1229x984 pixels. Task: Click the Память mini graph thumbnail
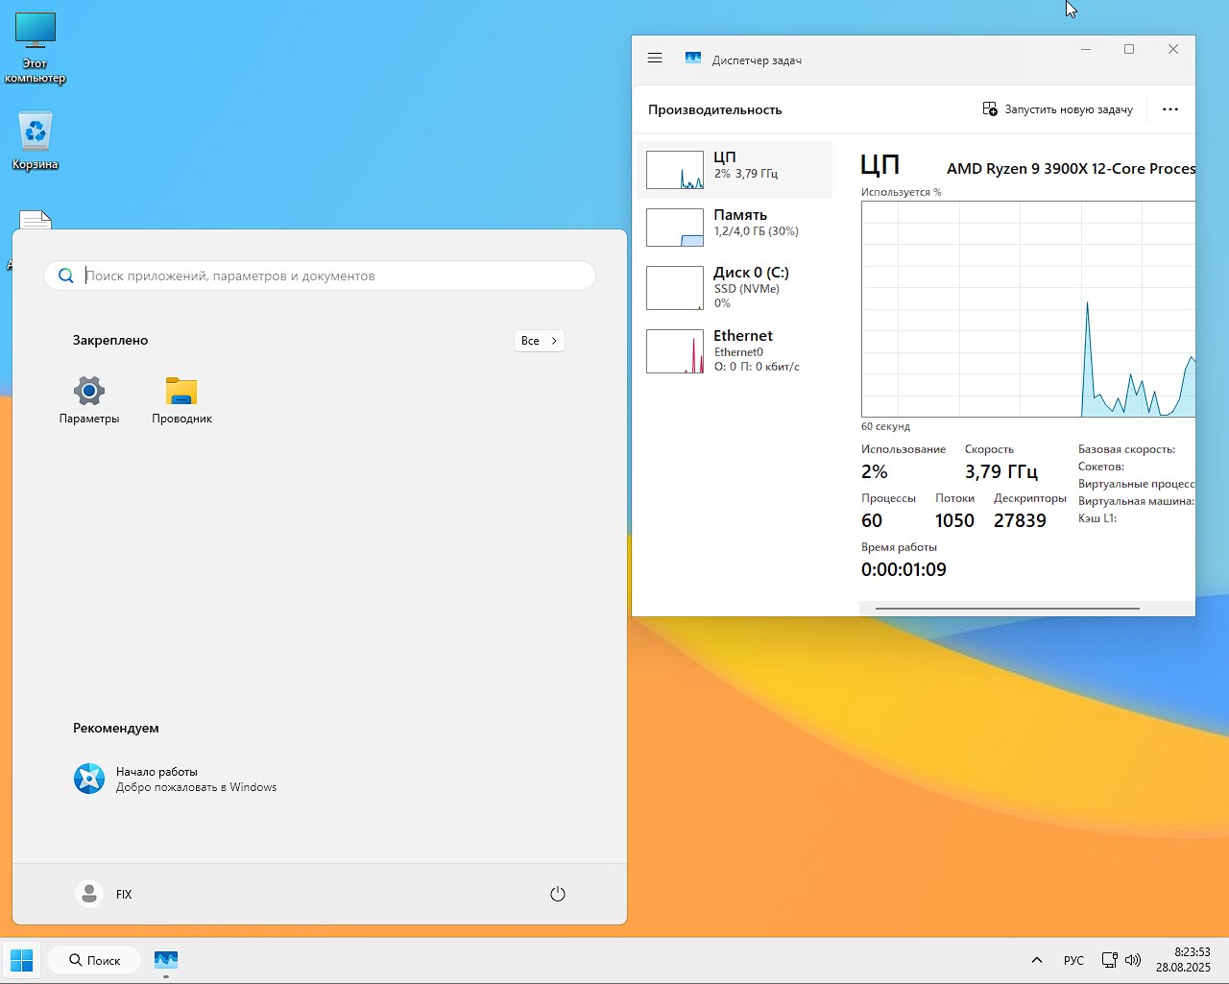(x=675, y=228)
